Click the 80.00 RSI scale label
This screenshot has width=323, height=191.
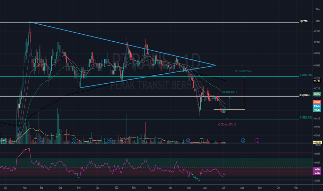point(317,153)
